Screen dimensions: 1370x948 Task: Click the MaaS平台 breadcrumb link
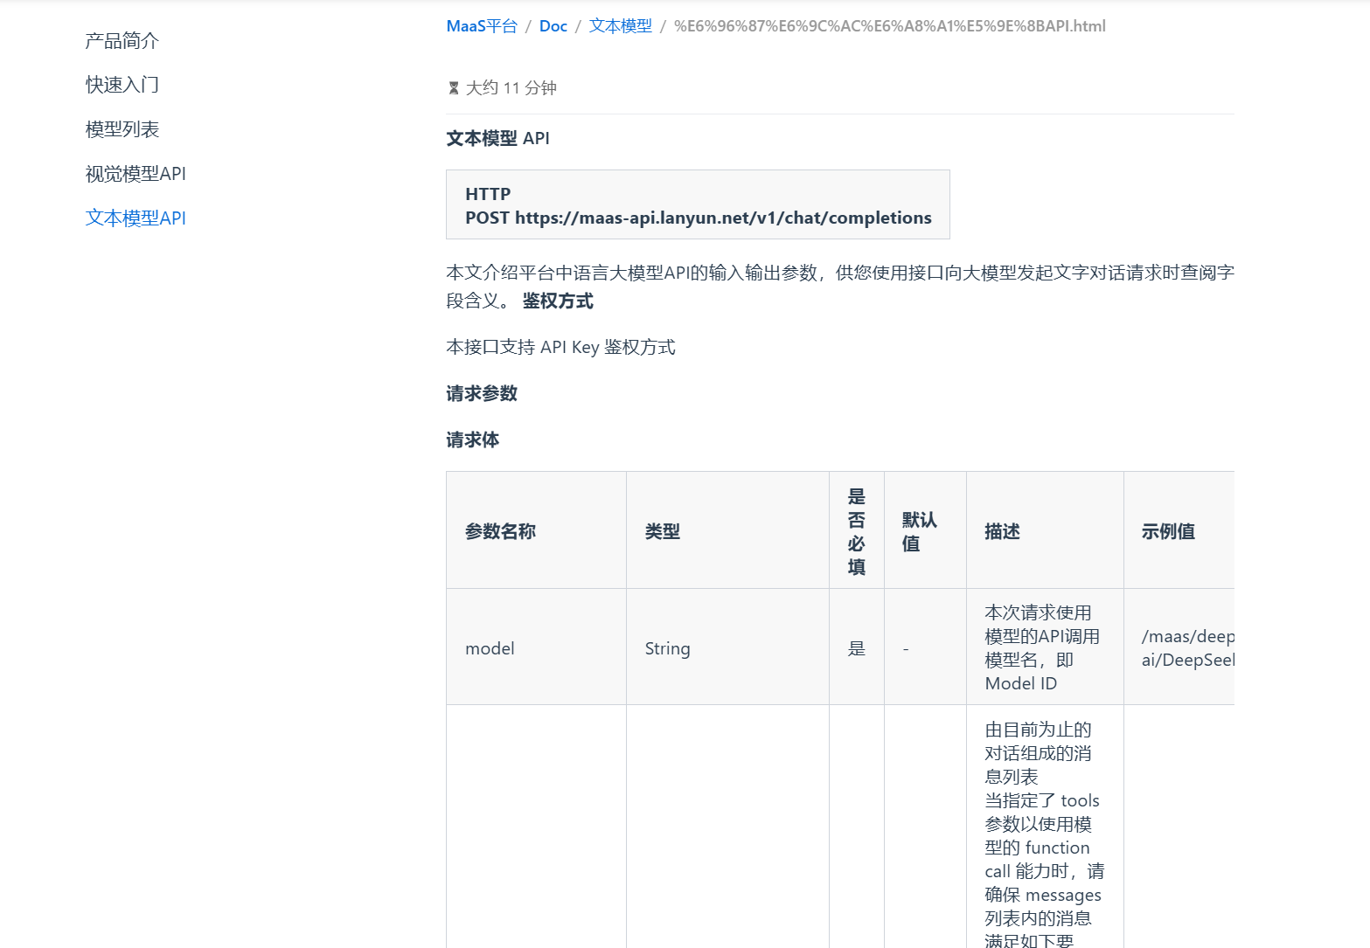[x=482, y=25]
